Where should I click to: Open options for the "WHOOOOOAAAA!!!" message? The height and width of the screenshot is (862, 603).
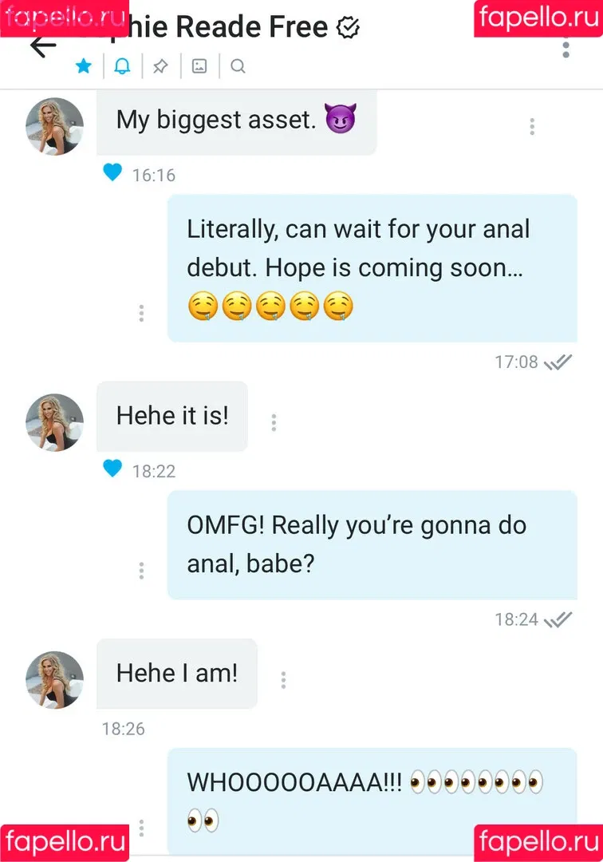[x=141, y=827]
